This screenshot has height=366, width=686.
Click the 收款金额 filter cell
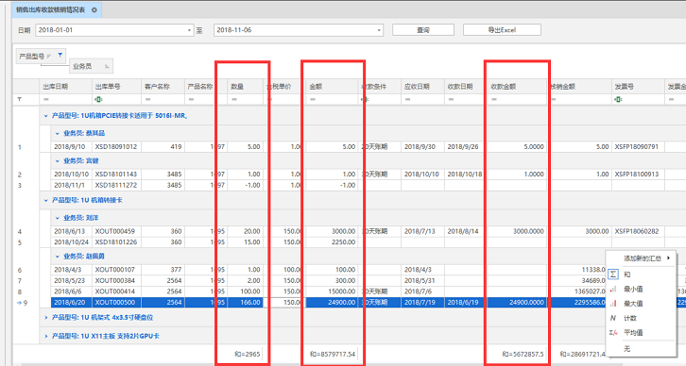pyautogui.click(x=517, y=100)
